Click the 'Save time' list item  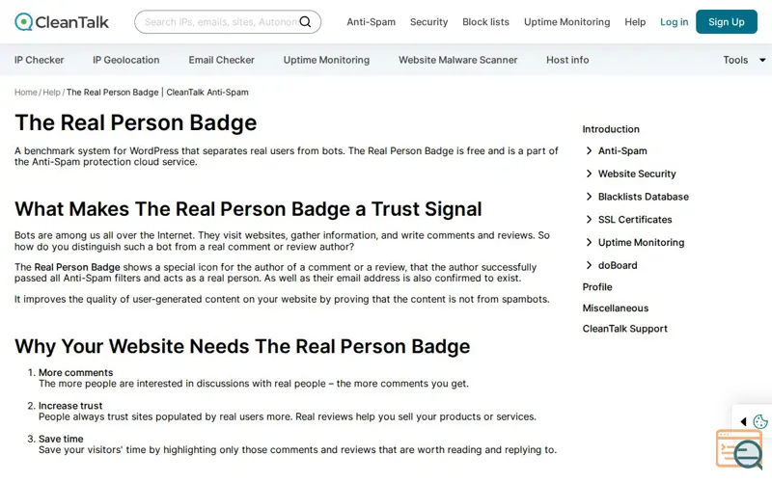(61, 439)
